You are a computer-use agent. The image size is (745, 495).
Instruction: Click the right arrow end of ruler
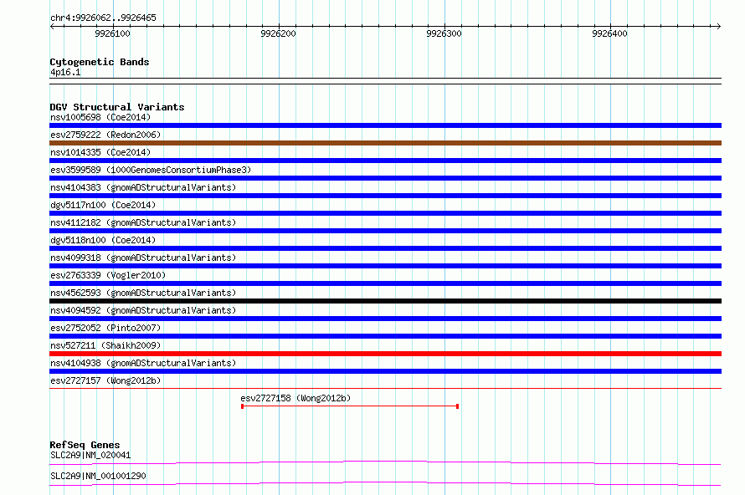pos(718,26)
